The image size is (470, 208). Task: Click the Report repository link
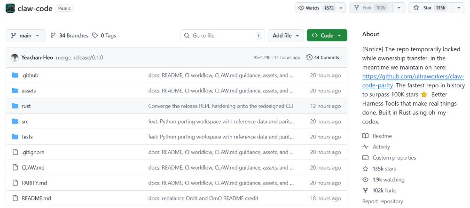[x=382, y=201]
